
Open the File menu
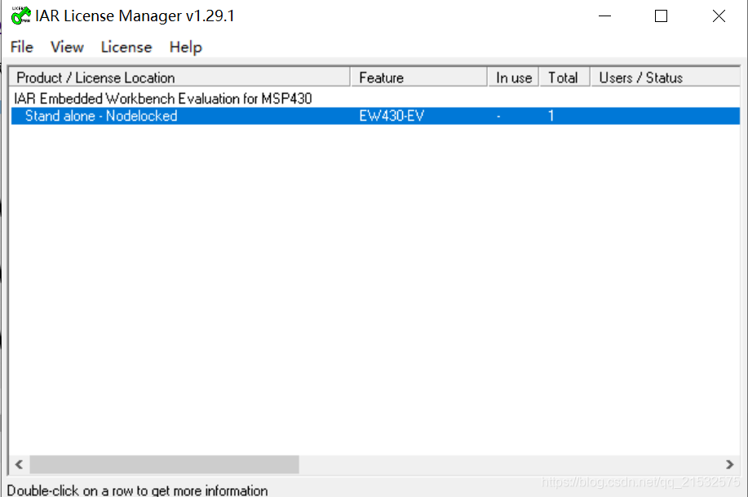coord(22,47)
